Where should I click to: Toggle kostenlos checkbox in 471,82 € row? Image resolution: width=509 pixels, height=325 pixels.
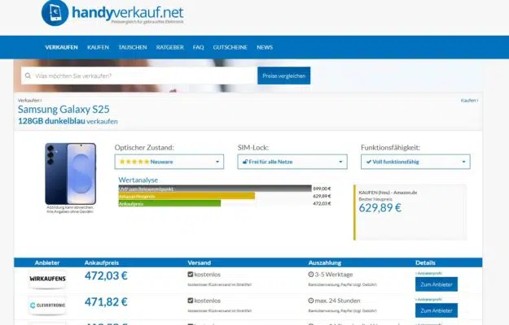191,301
